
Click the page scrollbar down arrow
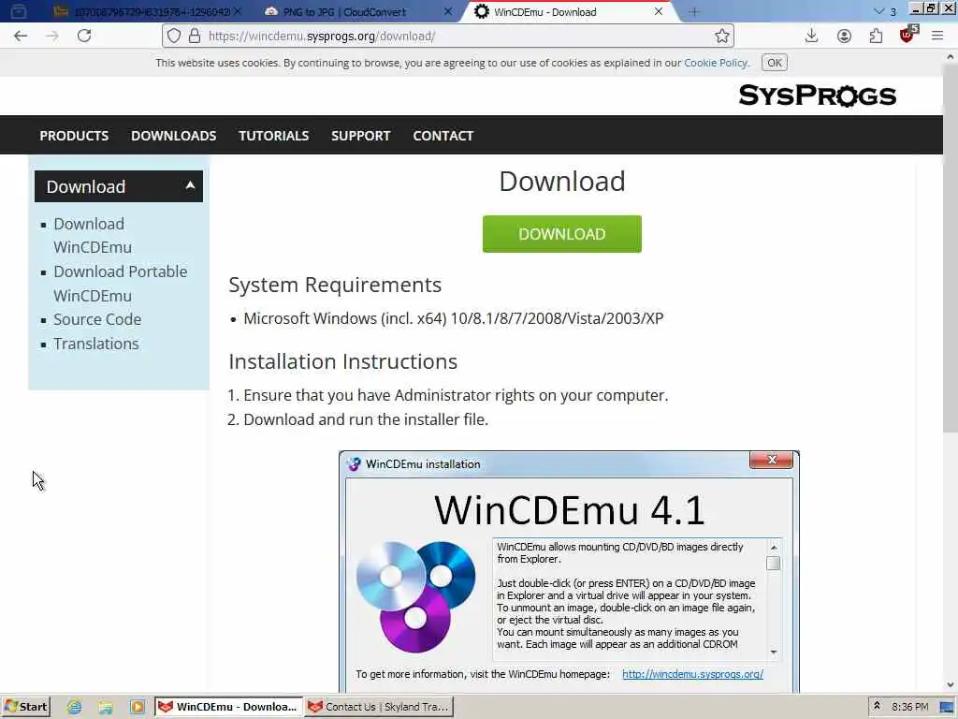(x=951, y=685)
